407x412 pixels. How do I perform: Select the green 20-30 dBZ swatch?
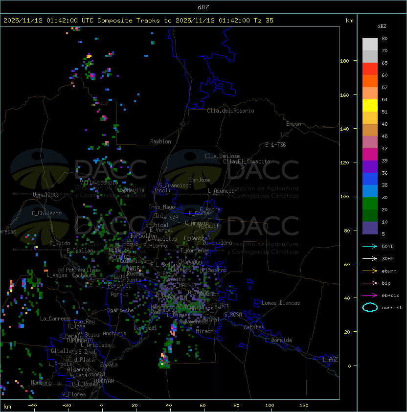(370, 204)
